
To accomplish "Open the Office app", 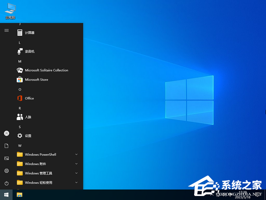I will [x=29, y=98].
